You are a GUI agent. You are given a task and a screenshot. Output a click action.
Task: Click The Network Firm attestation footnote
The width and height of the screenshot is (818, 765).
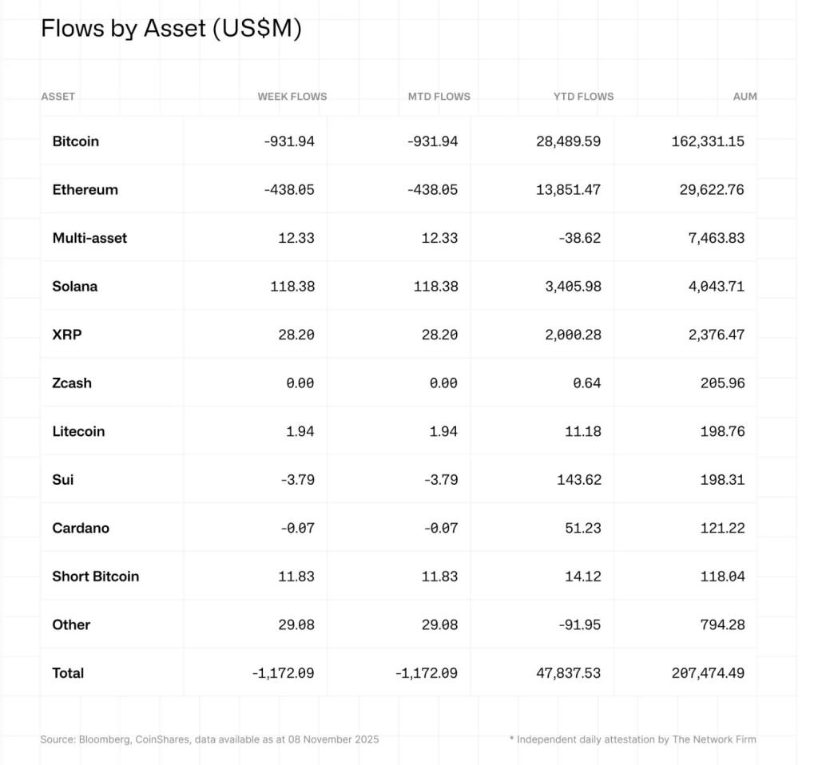633,739
